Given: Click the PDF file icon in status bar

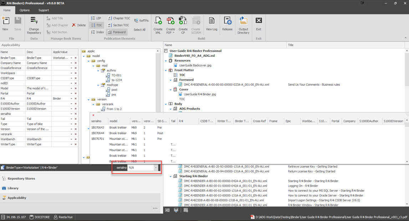Looking at the screenshot, I should pyautogui.click(x=252, y=217).
